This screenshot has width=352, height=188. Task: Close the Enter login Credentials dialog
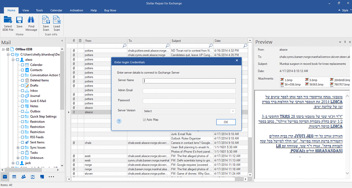(x=237, y=60)
